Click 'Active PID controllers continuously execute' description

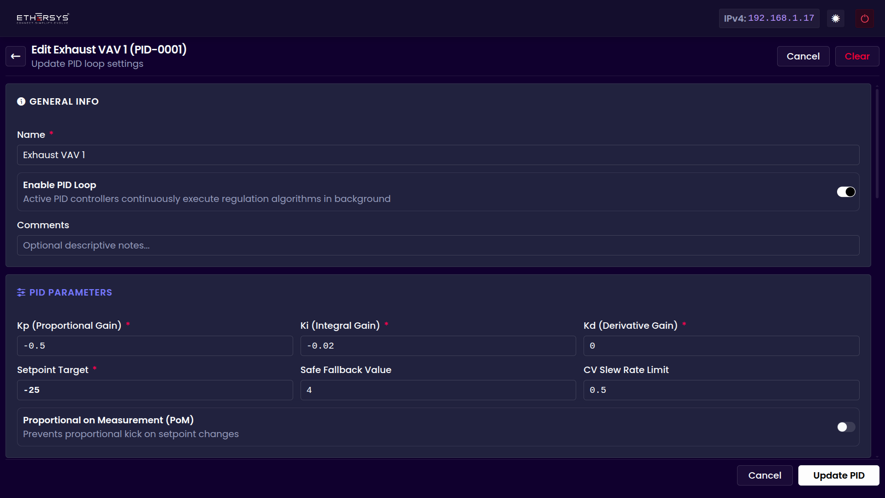[206, 199]
